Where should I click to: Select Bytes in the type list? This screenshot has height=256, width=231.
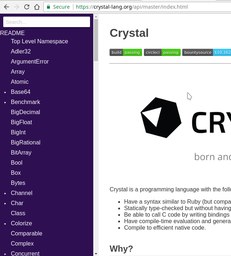pos(18,183)
